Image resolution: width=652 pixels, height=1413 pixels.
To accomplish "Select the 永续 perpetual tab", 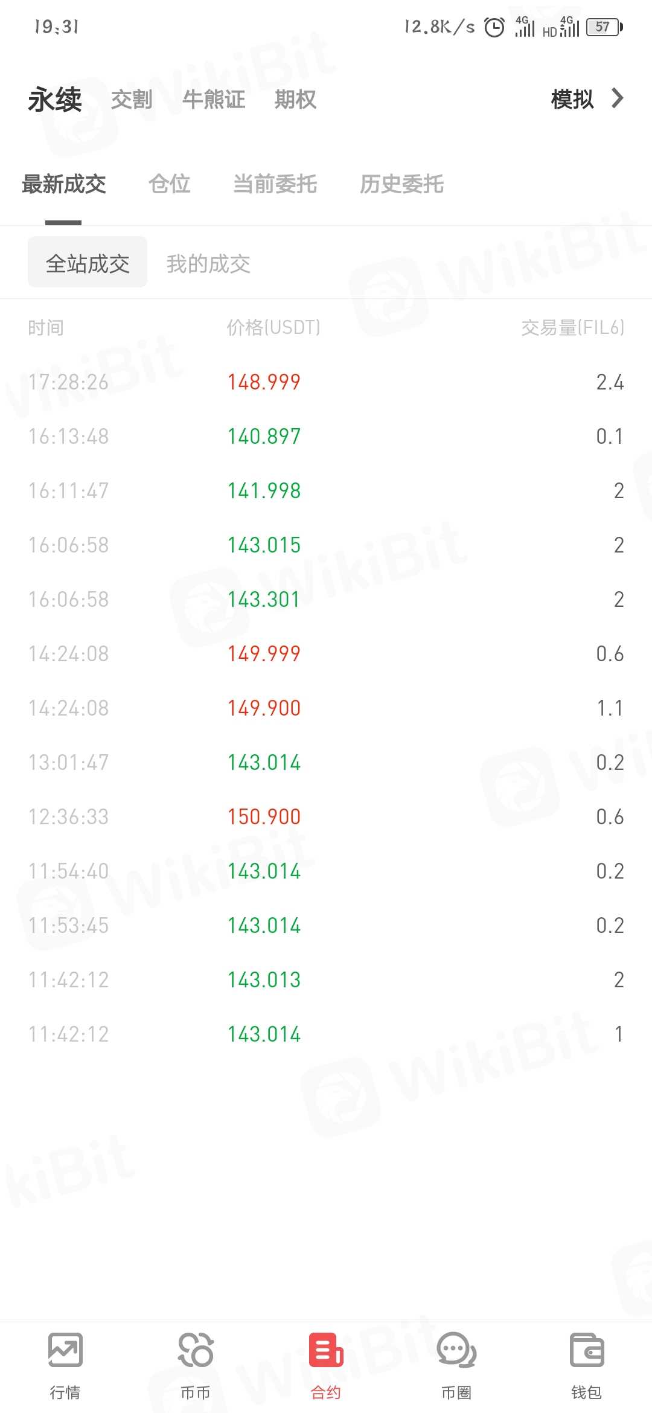I will coord(55,100).
